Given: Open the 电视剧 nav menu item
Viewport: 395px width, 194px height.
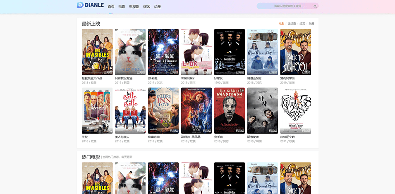Looking at the screenshot, I should tap(134, 7).
